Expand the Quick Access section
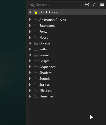This screenshot has height=125, width=106. click(30, 12)
